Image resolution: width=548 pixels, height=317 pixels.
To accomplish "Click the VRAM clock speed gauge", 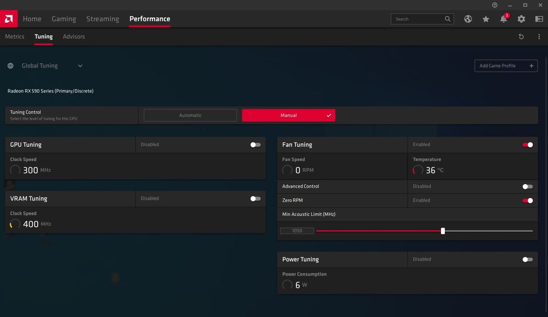I will [x=15, y=224].
